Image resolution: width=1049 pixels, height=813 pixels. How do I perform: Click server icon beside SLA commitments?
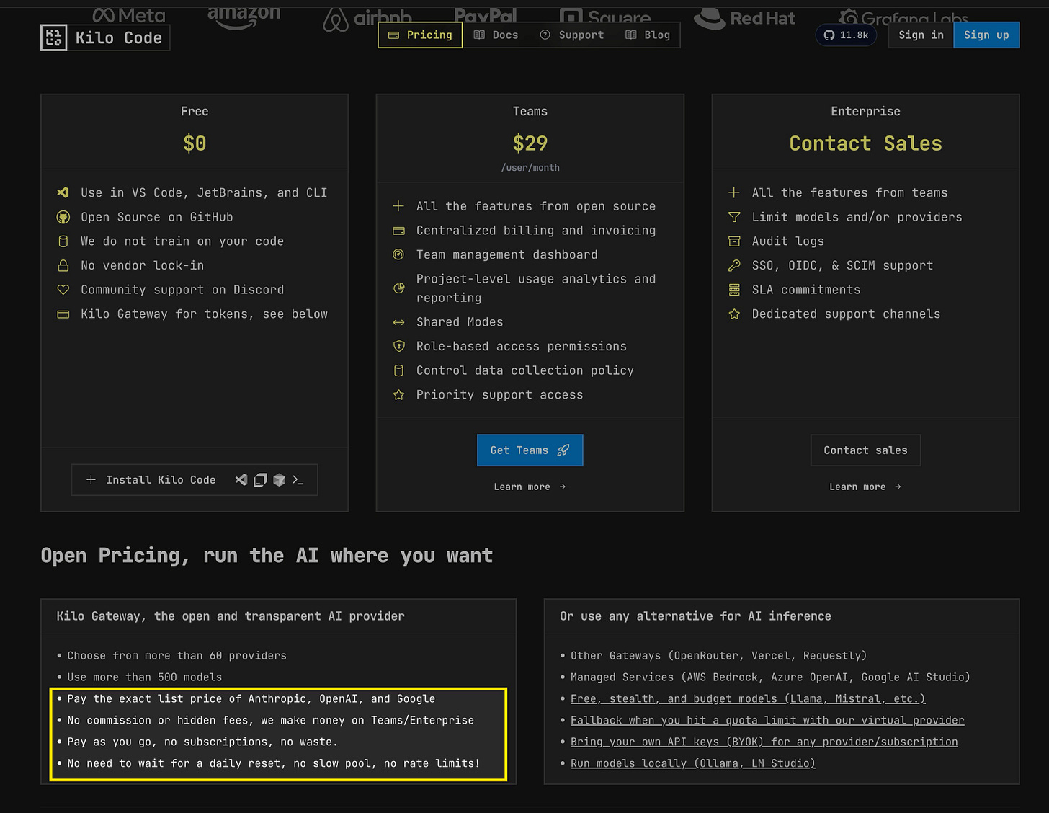click(x=734, y=290)
